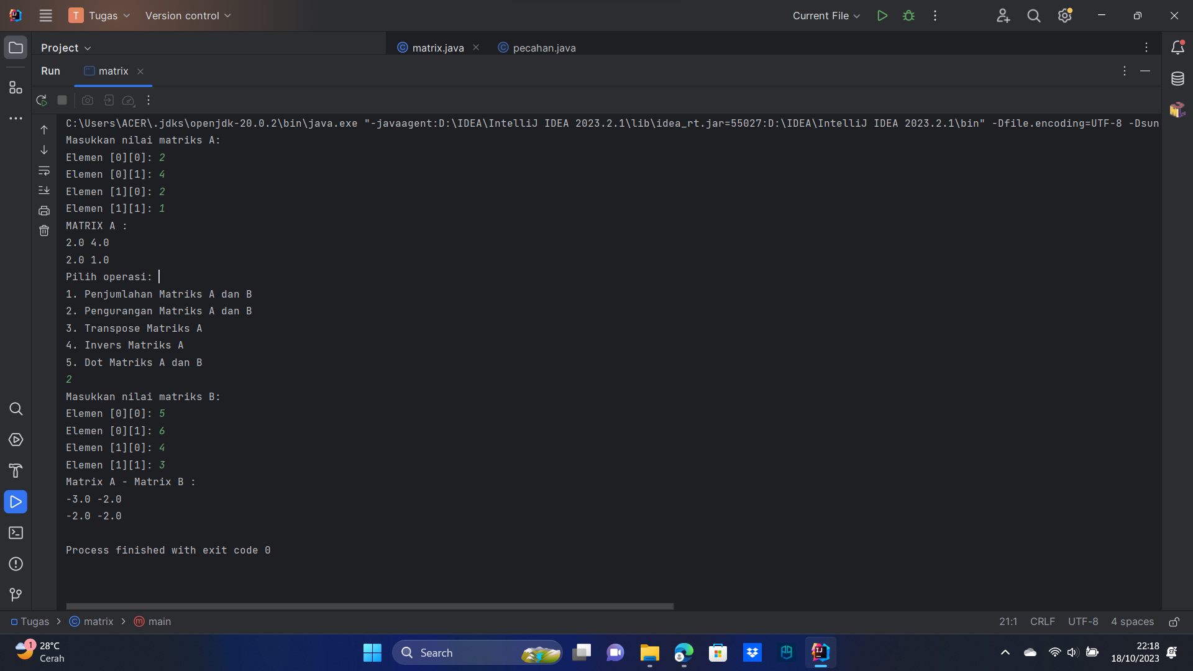Enable scroll to end in the console
1193x671 pixels.
coord(44,191)
